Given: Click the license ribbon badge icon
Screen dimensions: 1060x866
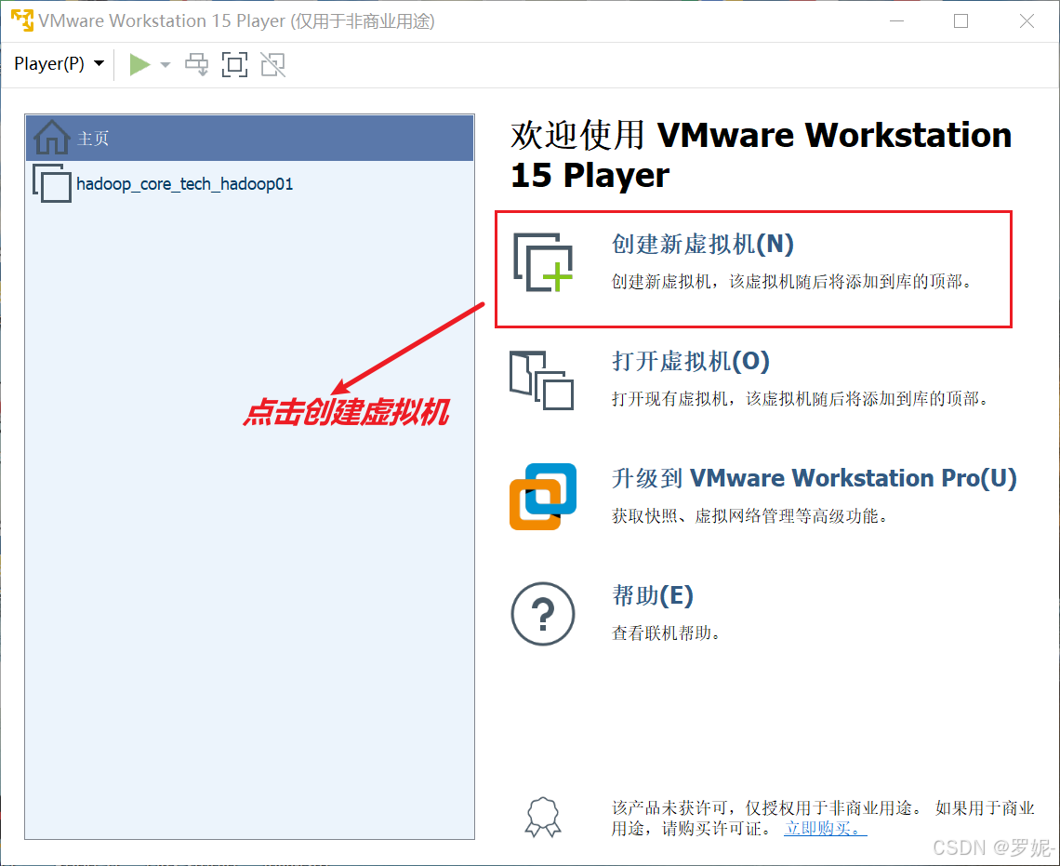Looking at the screenshot, I should [544, 817].
